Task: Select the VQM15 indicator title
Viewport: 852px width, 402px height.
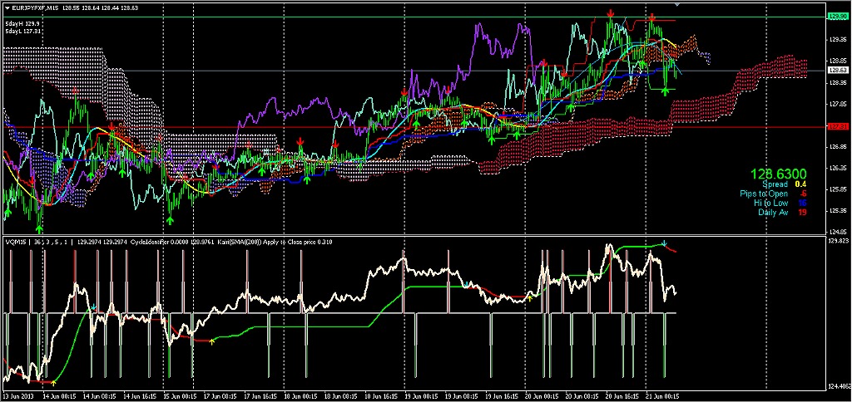Action: coord(17,242)
